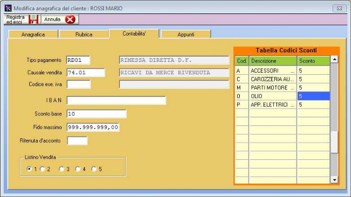The width and height of the screenshot is (351, 197).
Task: Click Sconto value for ACCESSORI
Action: coord(314,71)
